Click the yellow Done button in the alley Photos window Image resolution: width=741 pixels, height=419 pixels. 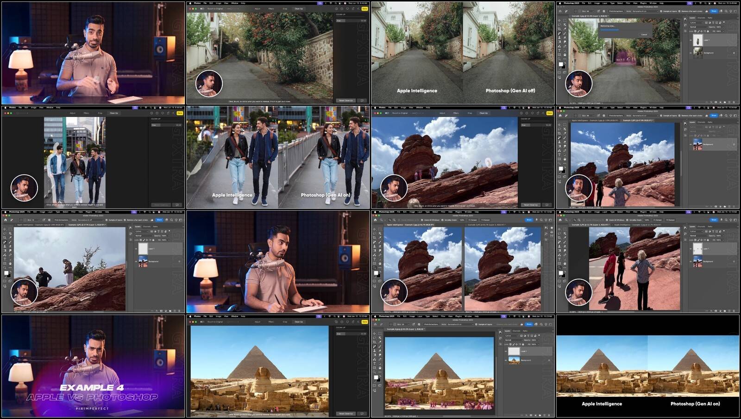[364, 9]
